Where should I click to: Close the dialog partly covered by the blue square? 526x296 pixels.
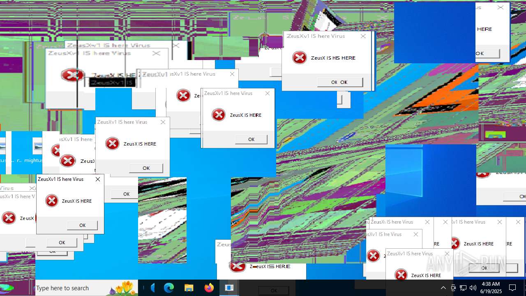point(501,7)
